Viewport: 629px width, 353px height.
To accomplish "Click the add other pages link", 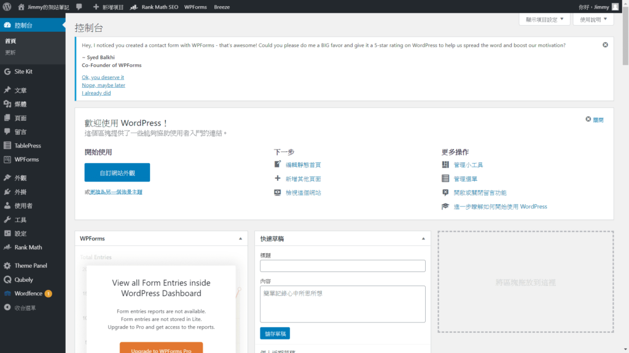I will 303,179.
